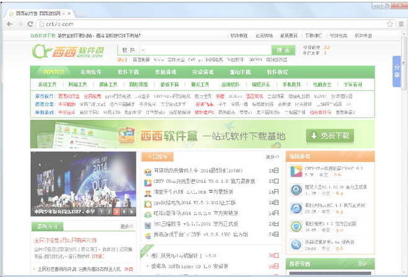The image size is (408, 277).
Task: Open the 游戏下载 sub-category
Action: (169, 84)
